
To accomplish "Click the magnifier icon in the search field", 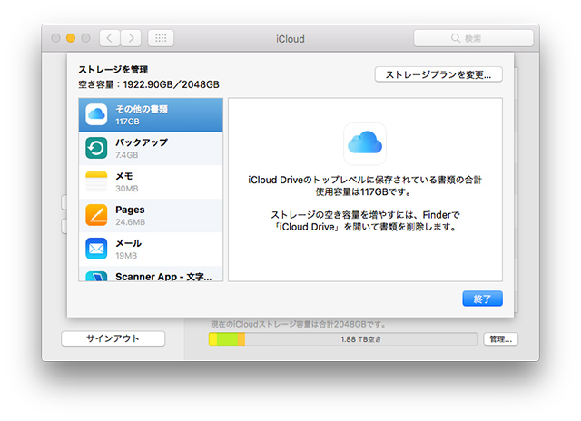I will (x=456, y=38).
